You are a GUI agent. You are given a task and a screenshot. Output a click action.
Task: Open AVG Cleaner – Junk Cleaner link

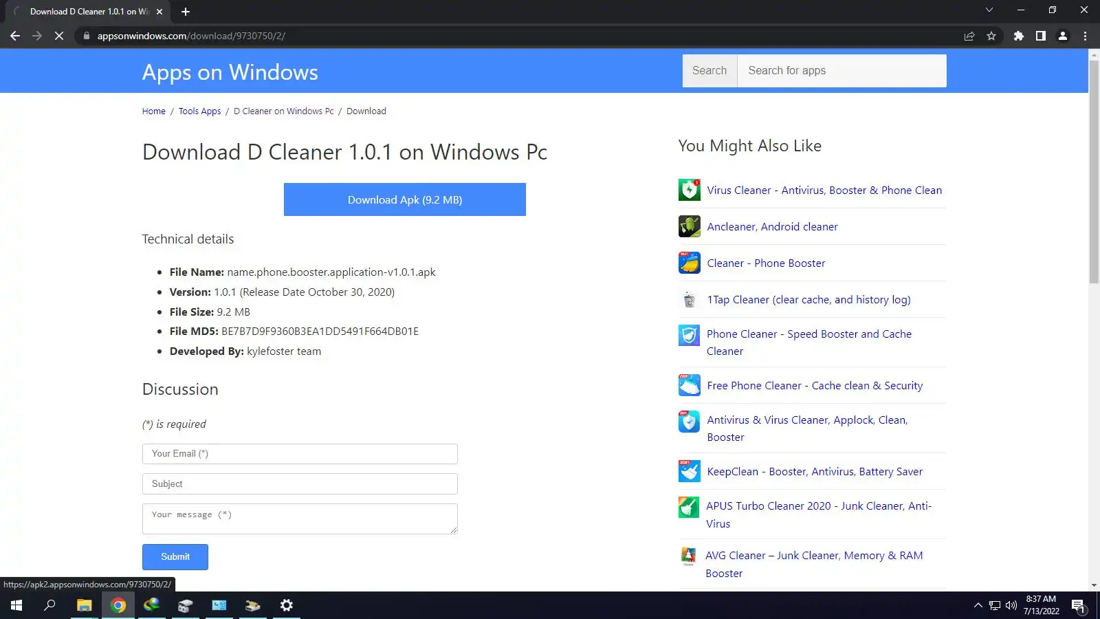click(814, 564)
